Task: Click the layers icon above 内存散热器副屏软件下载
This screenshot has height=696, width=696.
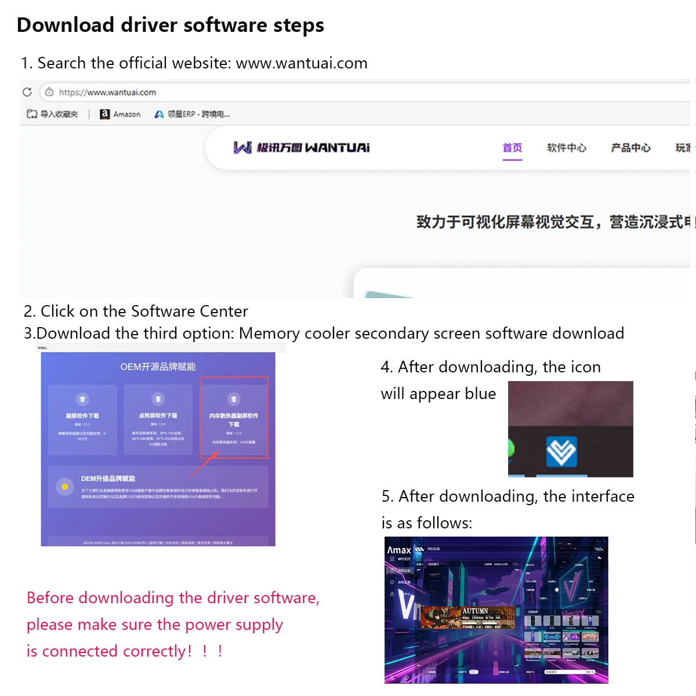Action: click(x=234, y=399)
